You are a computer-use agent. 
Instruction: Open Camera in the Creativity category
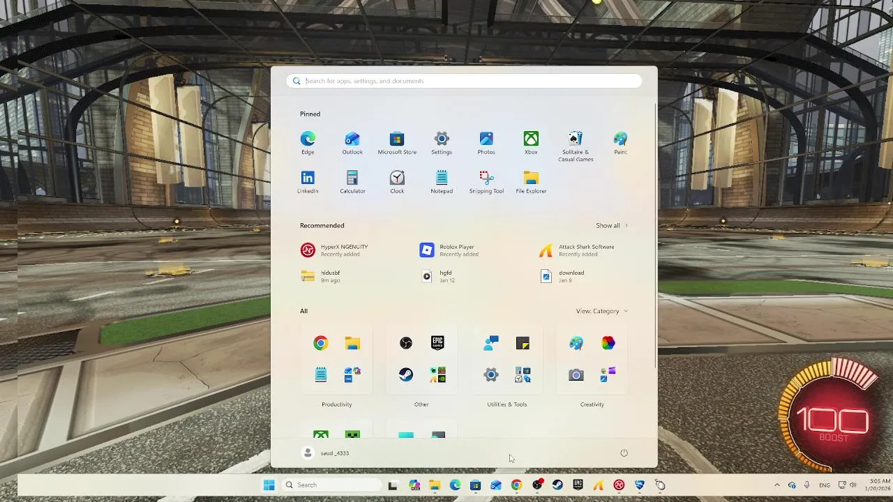click(576, 375)
